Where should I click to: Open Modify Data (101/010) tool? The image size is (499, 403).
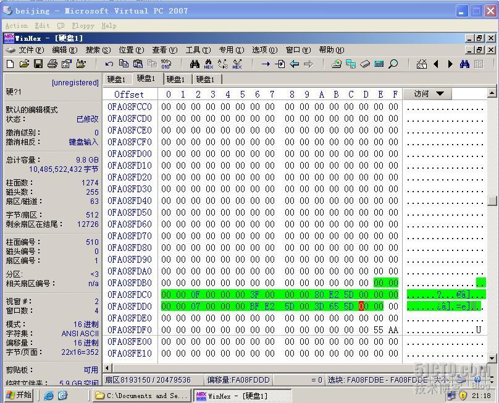[166, 64]
